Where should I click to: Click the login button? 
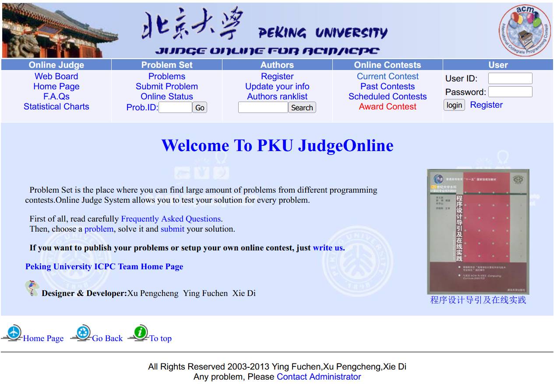coord(454,105)
